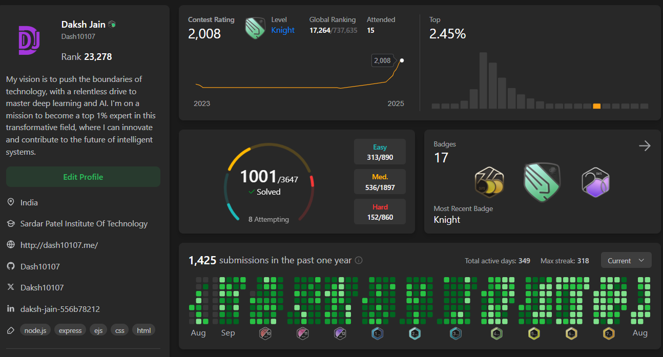
Task: Select the Hard difficulty box
Action: tap(380, 212)
